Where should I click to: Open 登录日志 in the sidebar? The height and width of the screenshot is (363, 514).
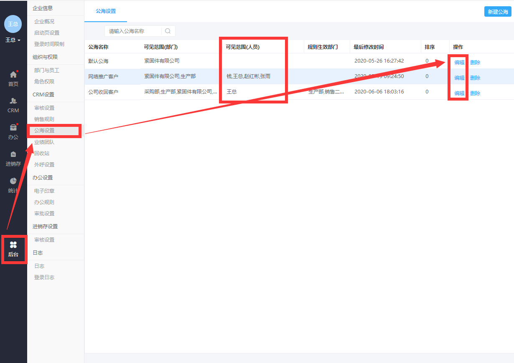pos(44,277)
